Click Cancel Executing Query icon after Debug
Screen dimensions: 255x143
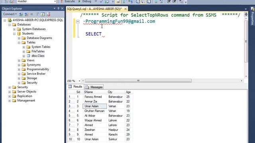[96, 1]
